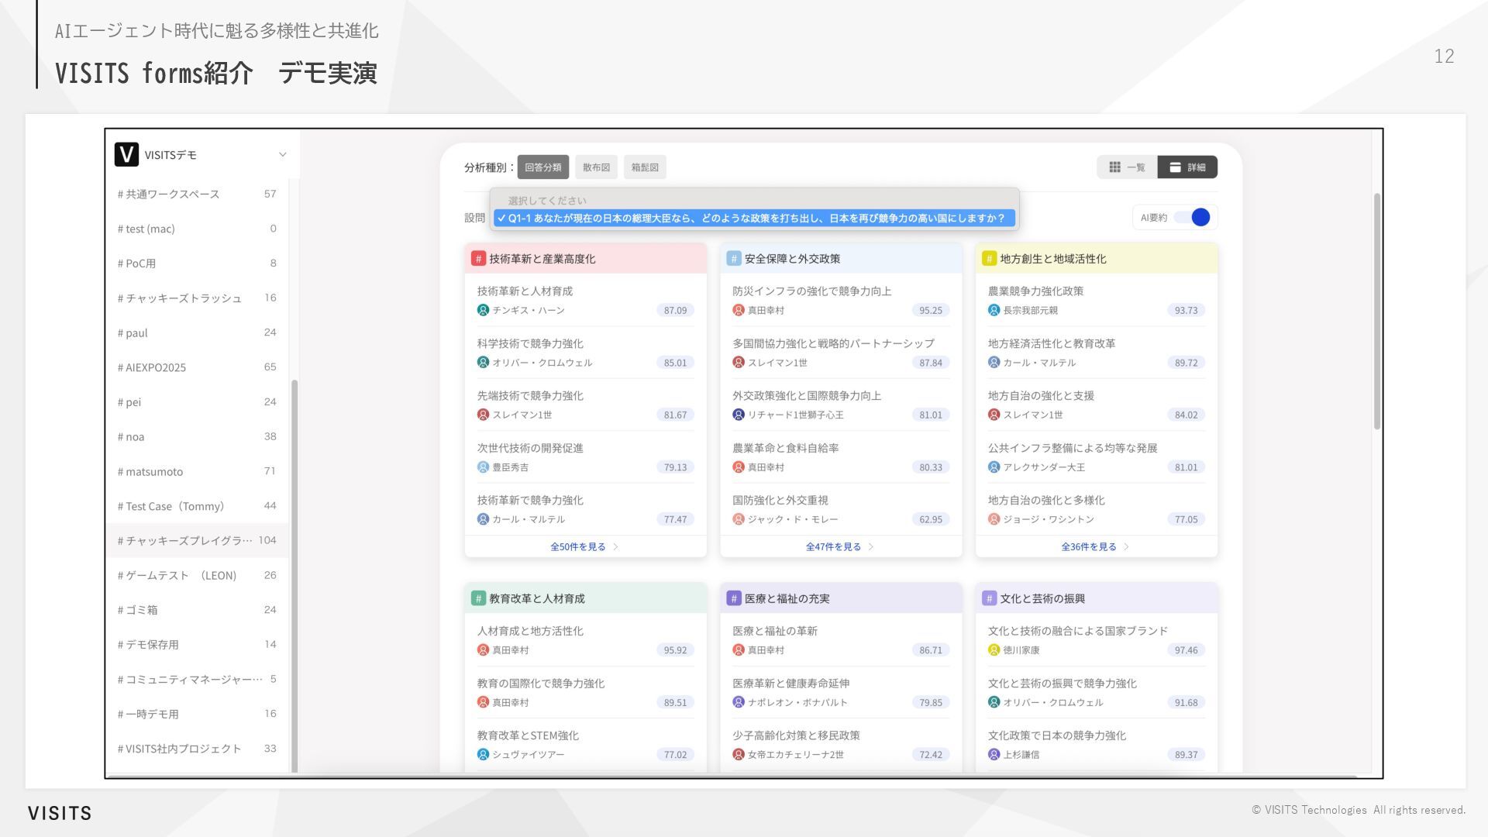
Task: Click chevron next to 全50件を見る
Action: [616, 547]
